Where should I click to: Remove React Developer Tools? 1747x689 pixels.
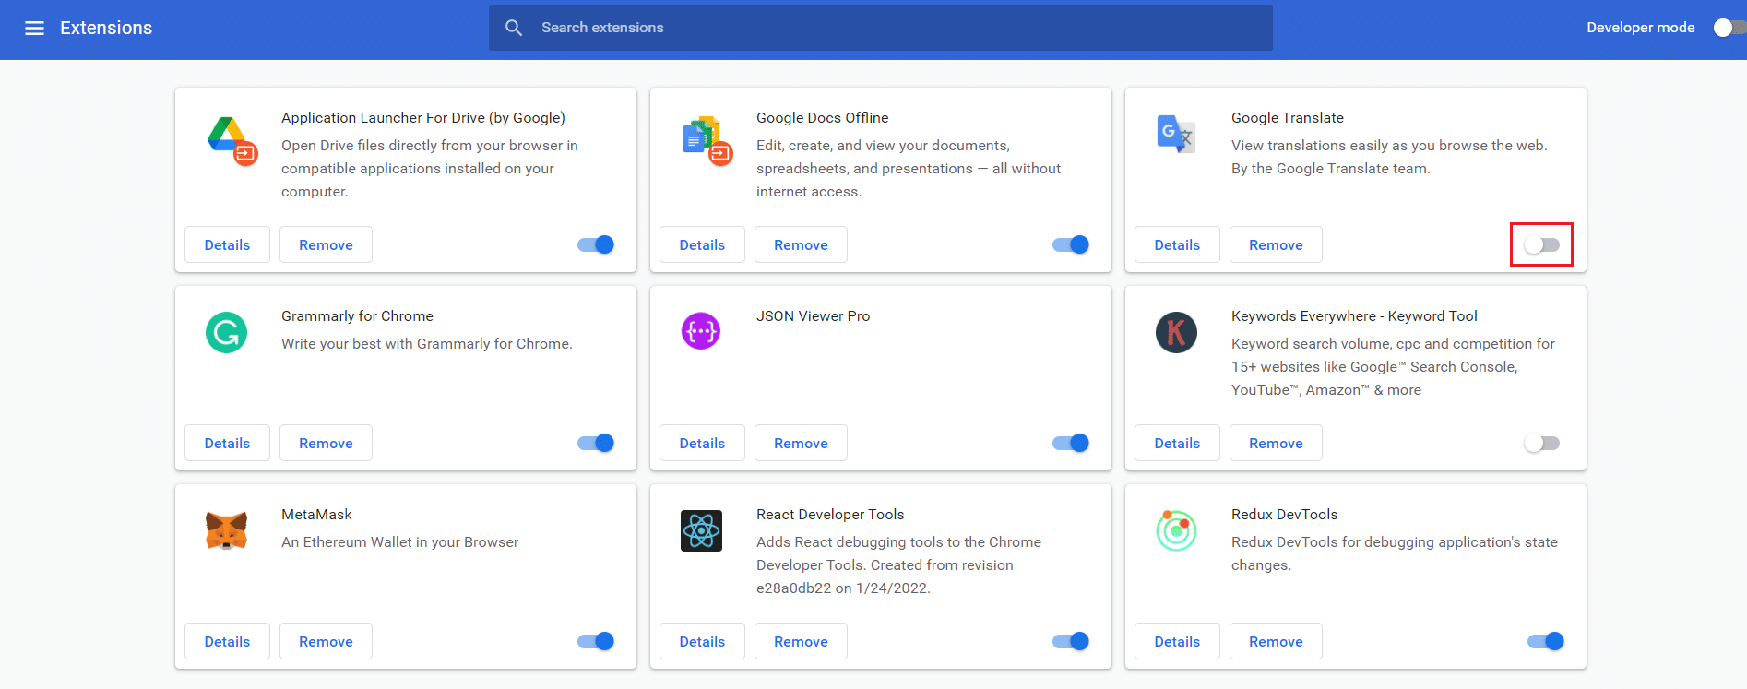click(x=801, y=641)
